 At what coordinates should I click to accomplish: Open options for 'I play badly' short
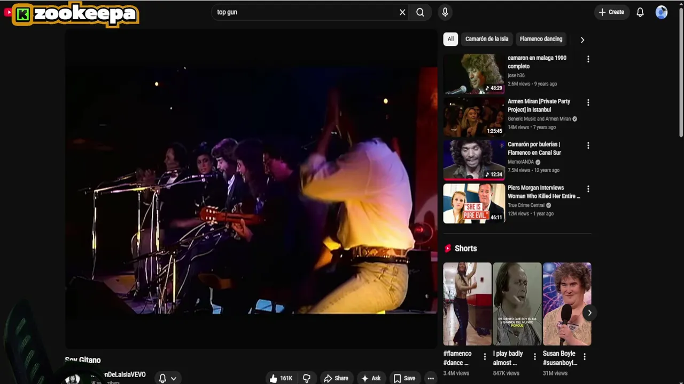[x=534, y=357]
